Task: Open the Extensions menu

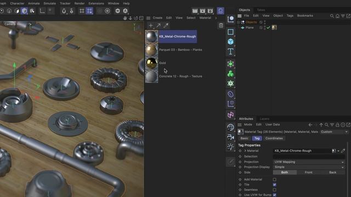Action: [96, 3]
